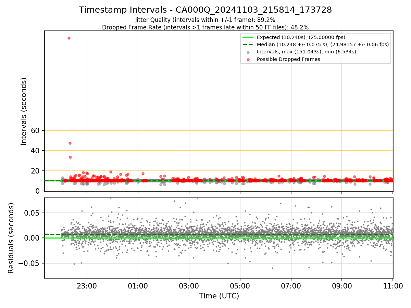Click the red outlier point near 33 seconds
Viewport: 411px width, 308px height.
70,157
